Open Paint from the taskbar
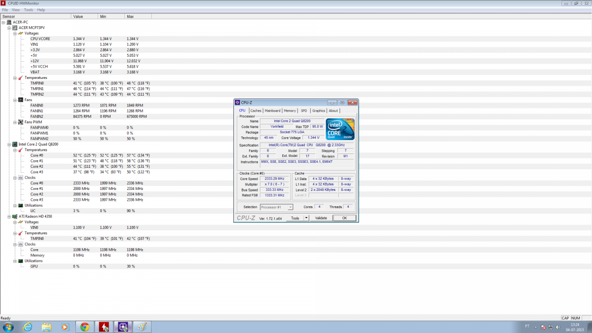Viewport: 592px width, 333px height. (x=142, y=327)
